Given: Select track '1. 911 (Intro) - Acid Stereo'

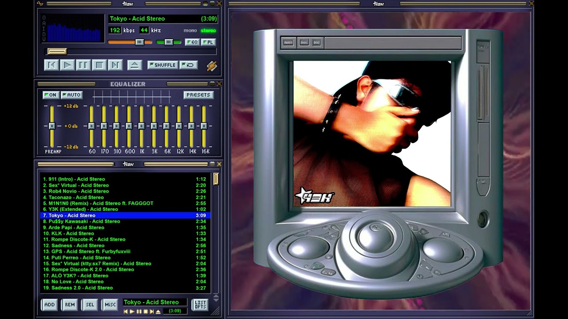Looking at the screenshot, I should pyautogui.click(x=125, y=179).
